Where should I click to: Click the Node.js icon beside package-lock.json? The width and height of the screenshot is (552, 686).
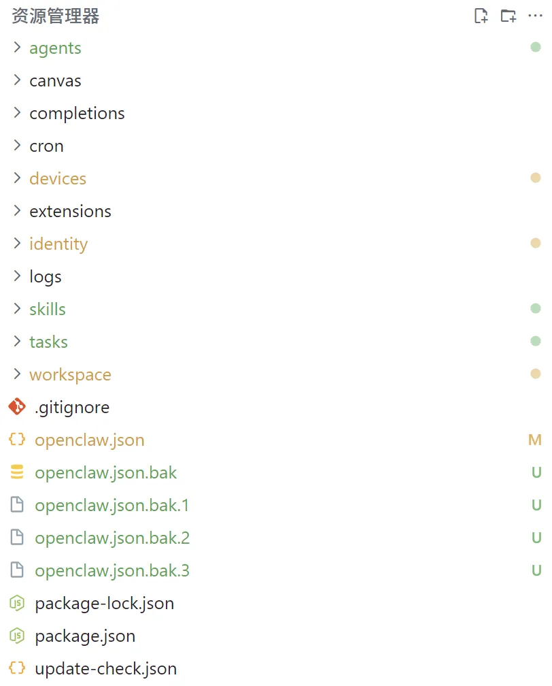pos(17,603)
